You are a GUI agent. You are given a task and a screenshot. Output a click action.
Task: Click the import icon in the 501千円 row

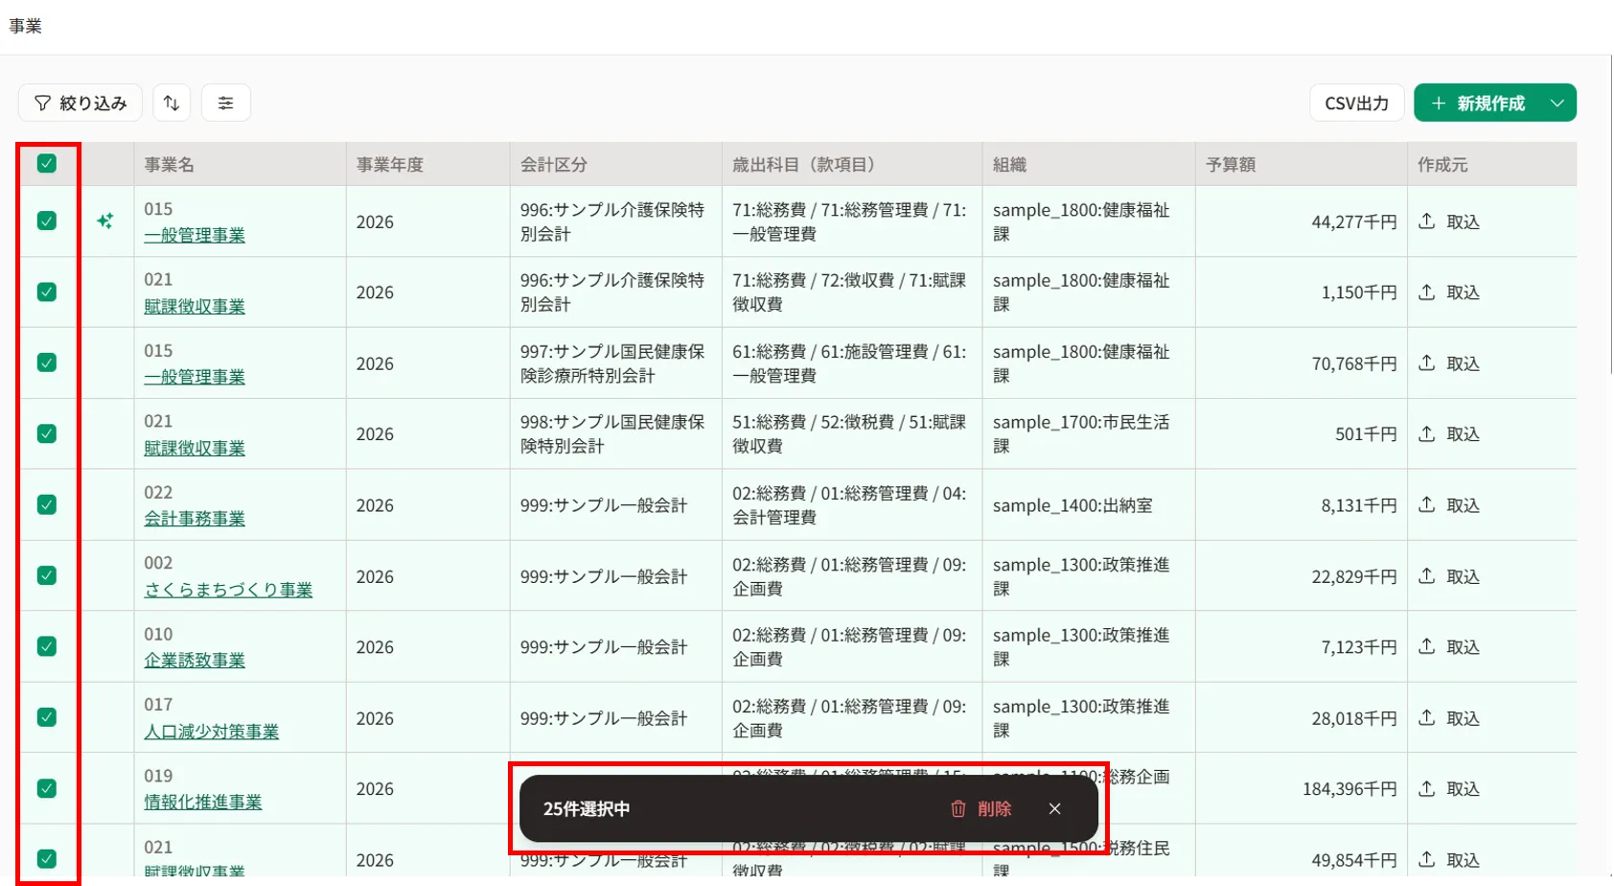pyautogui.click(x=1427, y=434)
